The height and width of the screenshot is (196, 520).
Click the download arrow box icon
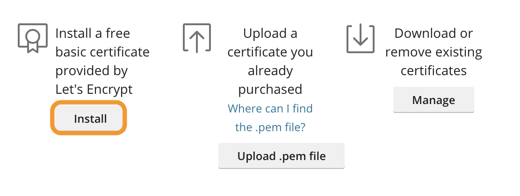coord(361,38)
